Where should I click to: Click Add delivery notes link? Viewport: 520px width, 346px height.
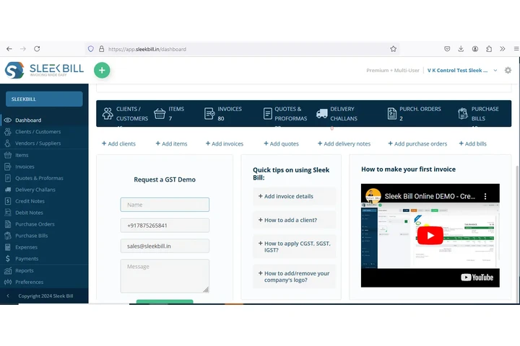coord(344,143)
